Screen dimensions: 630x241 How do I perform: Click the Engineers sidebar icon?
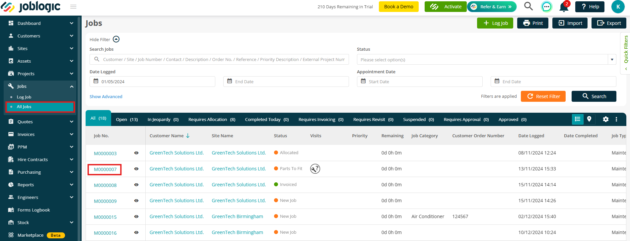(x=11, y=197)
